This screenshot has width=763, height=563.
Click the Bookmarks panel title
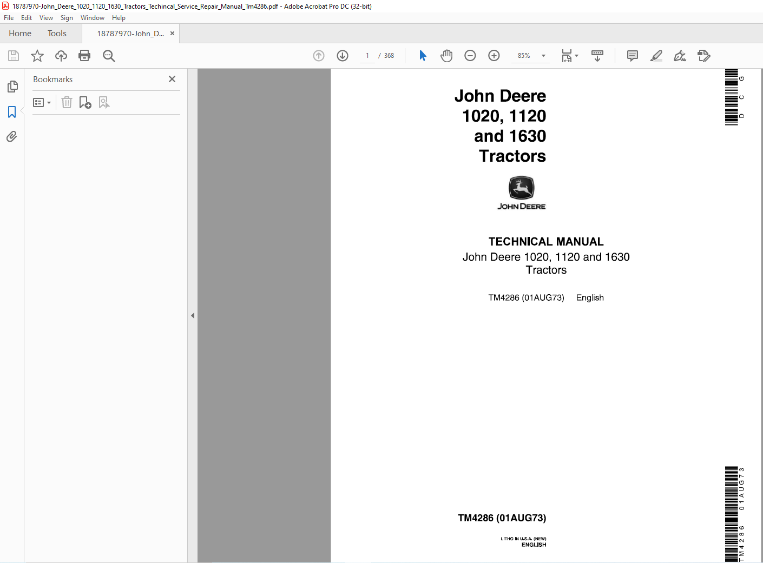tap(52, 80)
